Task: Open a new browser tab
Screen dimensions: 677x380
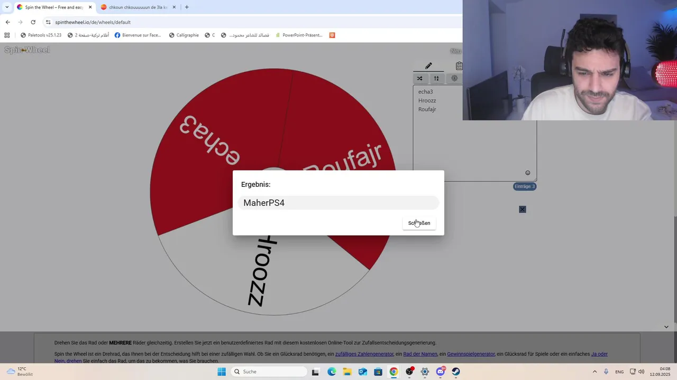Action: pos(187,7)
